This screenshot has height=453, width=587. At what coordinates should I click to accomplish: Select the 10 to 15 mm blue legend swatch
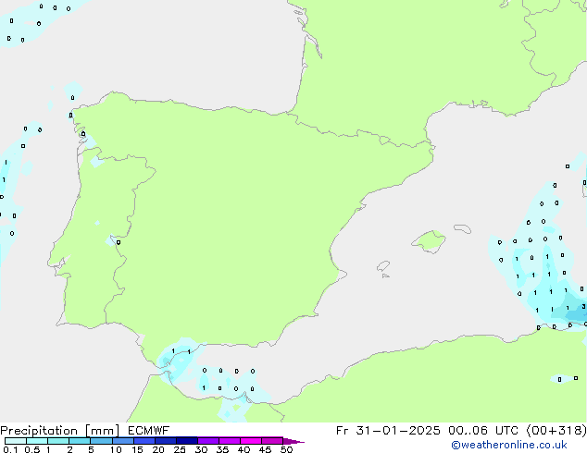[123, 441]
